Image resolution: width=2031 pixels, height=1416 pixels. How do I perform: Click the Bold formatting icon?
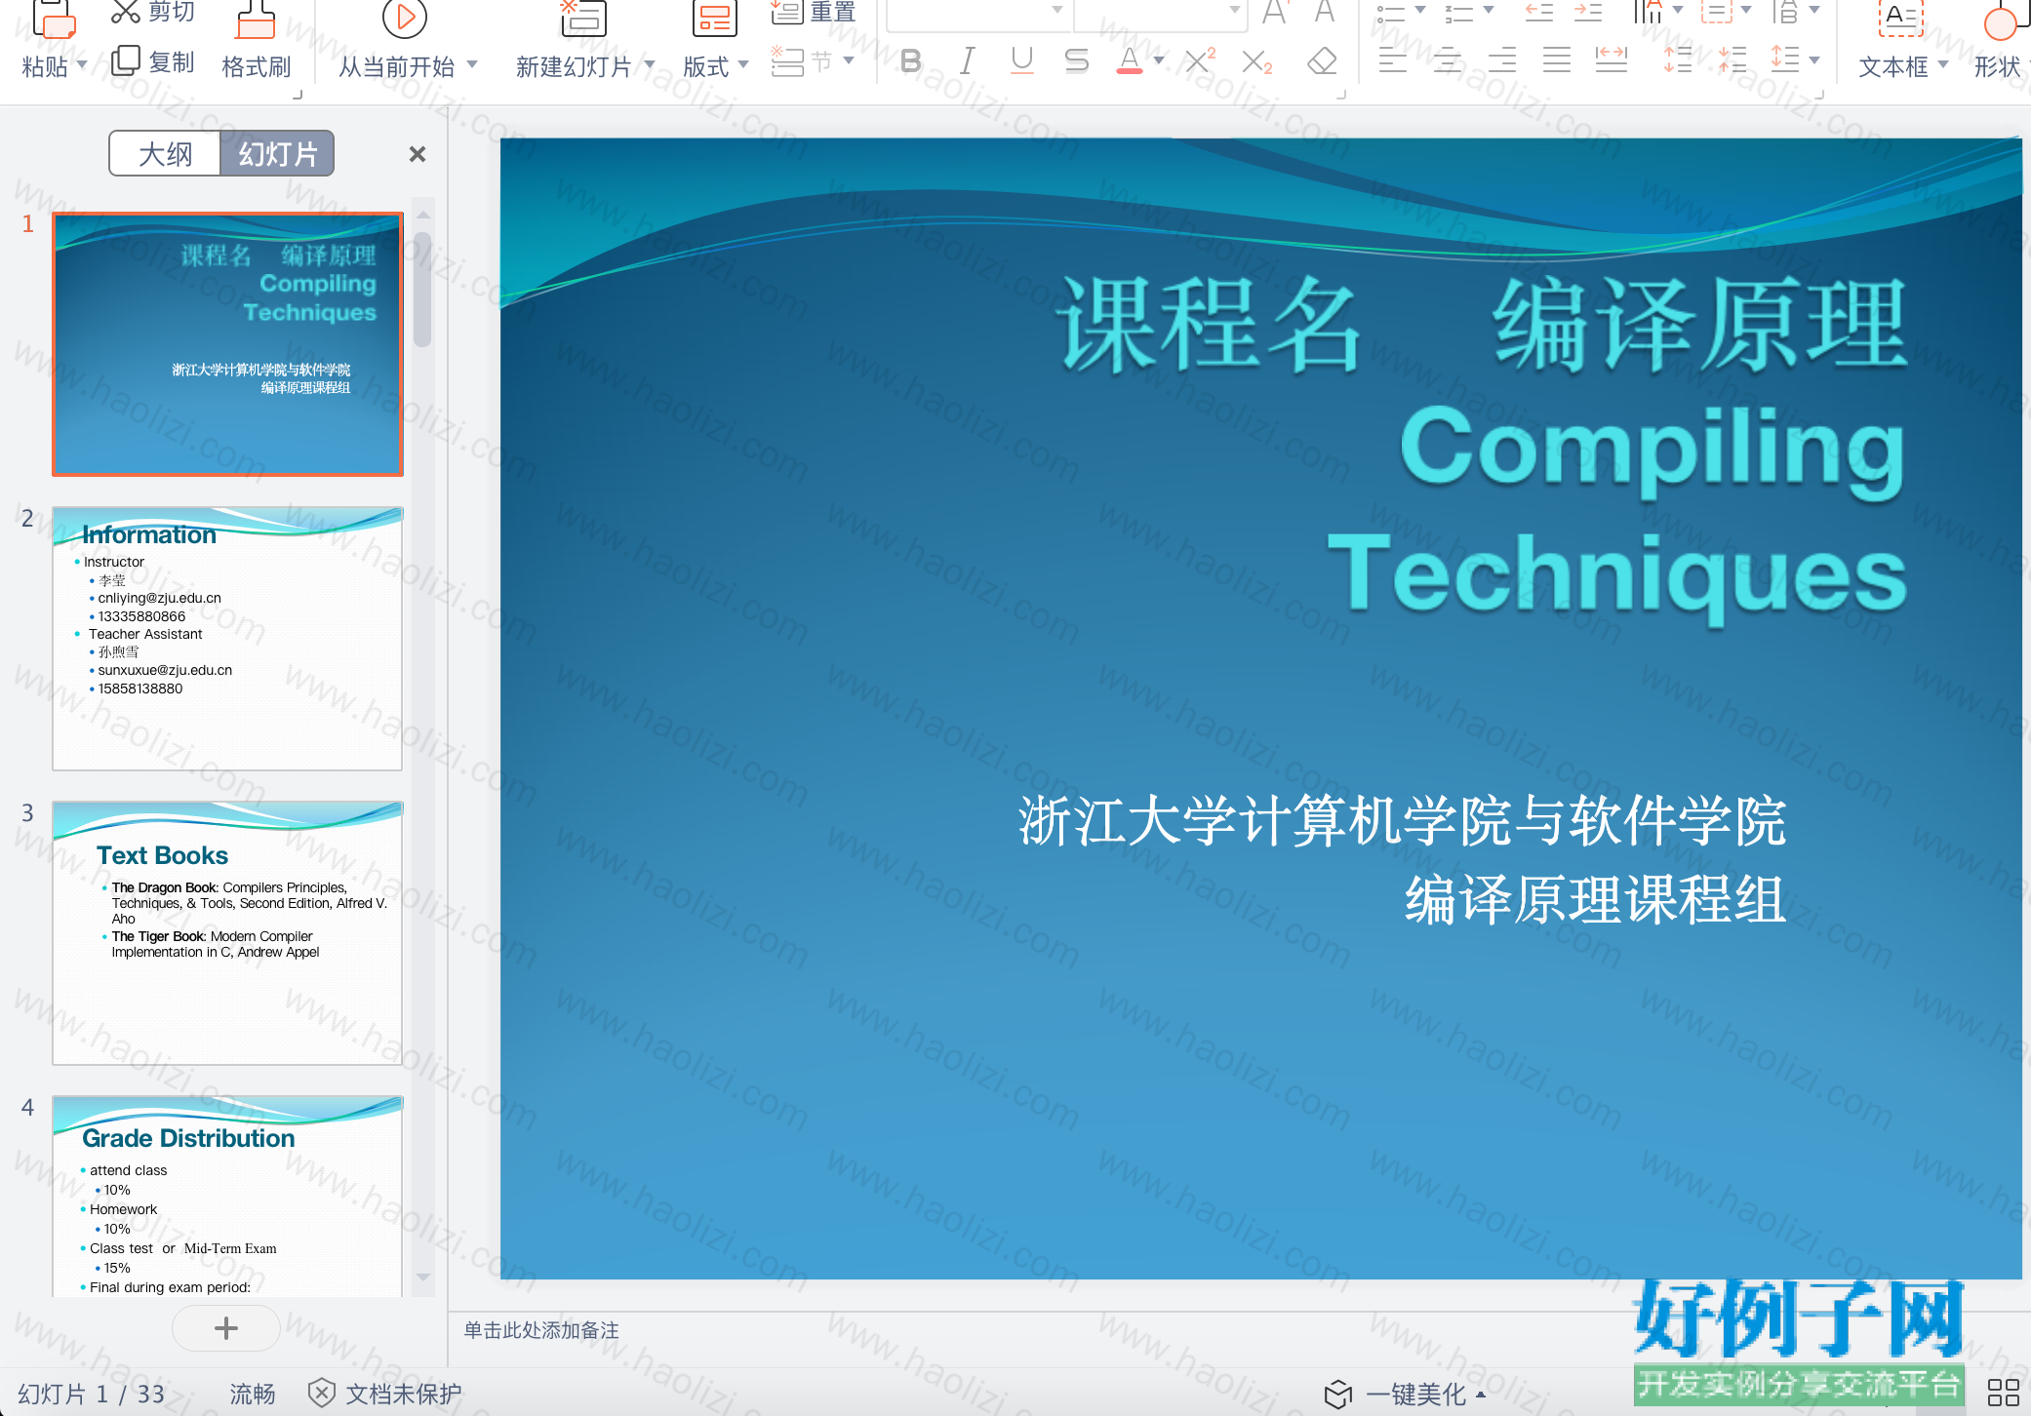coord(910,61)
